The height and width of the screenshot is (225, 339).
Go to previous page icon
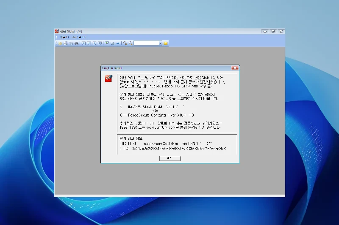[x=89, y=43]
